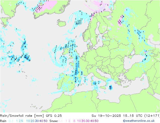Pick the Snow legend value 30
Viewport: 160px width, 123px height.
point(88,121)
